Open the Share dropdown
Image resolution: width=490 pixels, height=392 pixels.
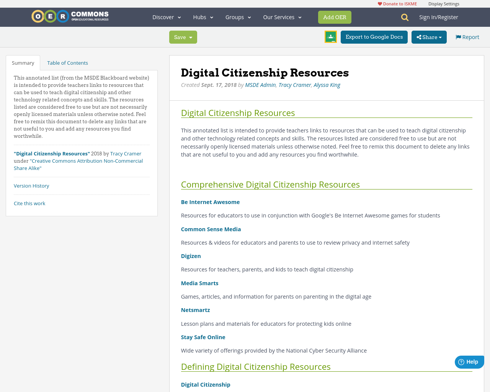(x=429, y=37)
